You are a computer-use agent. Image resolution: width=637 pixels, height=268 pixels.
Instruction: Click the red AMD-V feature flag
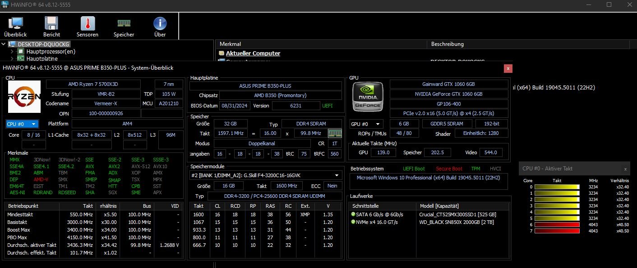pos(41,179)
